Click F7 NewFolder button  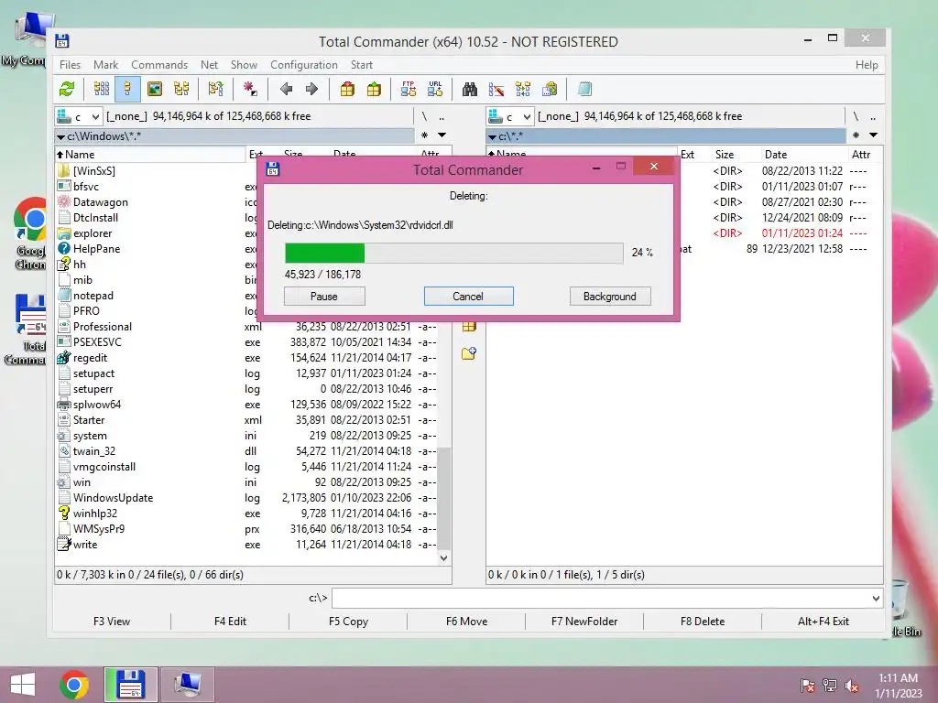click(584, 622)
